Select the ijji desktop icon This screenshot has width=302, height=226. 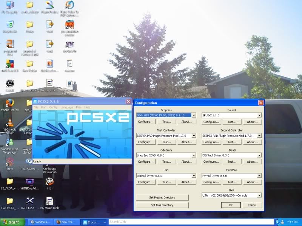(49, 184)
